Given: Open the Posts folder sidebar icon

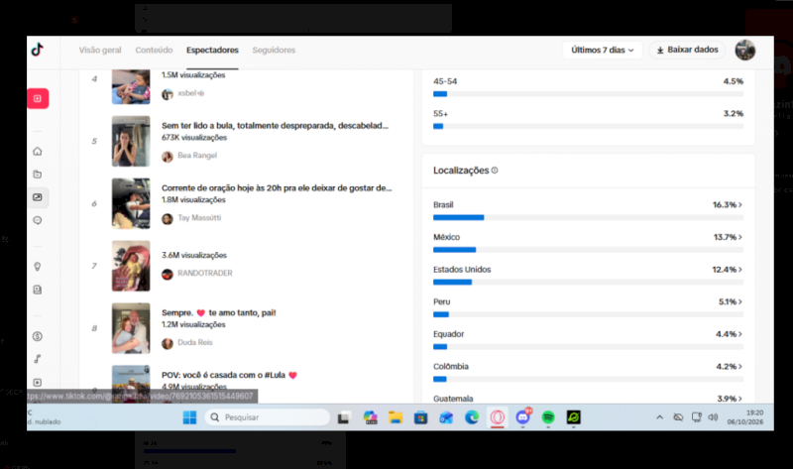Looking at the screenshot, I should pos(38,175).
